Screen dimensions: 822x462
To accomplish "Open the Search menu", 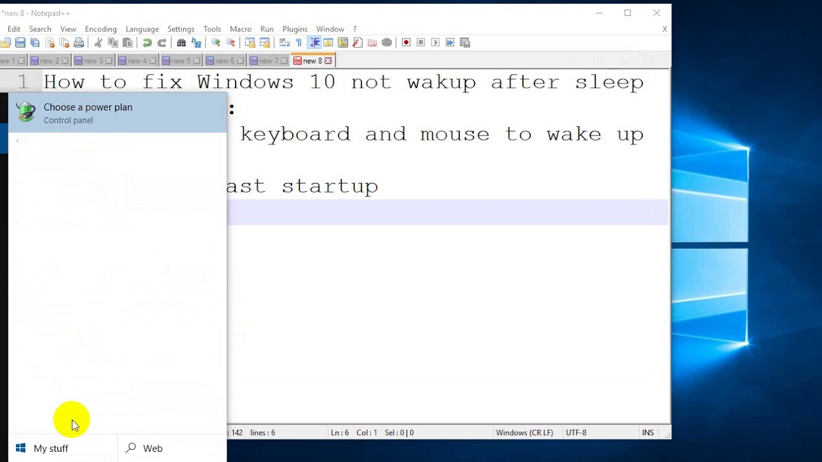I will click(40, 29).
